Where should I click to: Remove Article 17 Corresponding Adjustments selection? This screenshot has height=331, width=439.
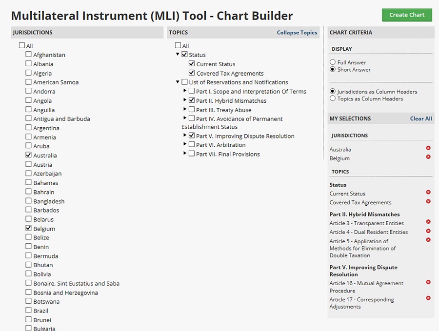coord(428,298)
